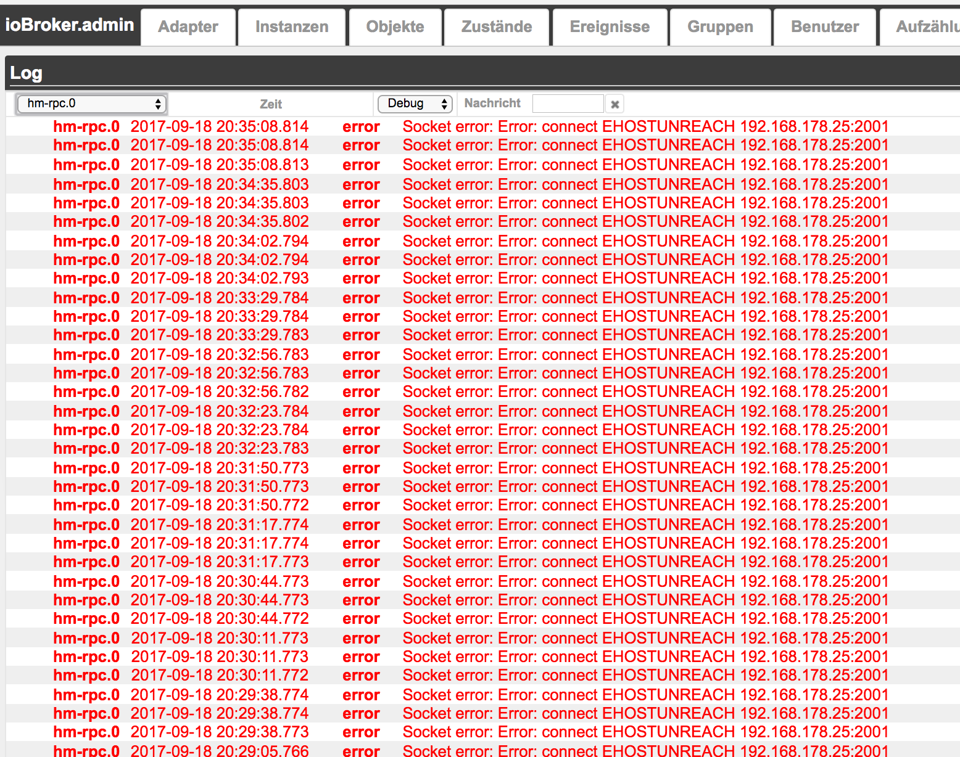Open the Aufzählungen tab
960x757 pixels.
coord(920,27)
